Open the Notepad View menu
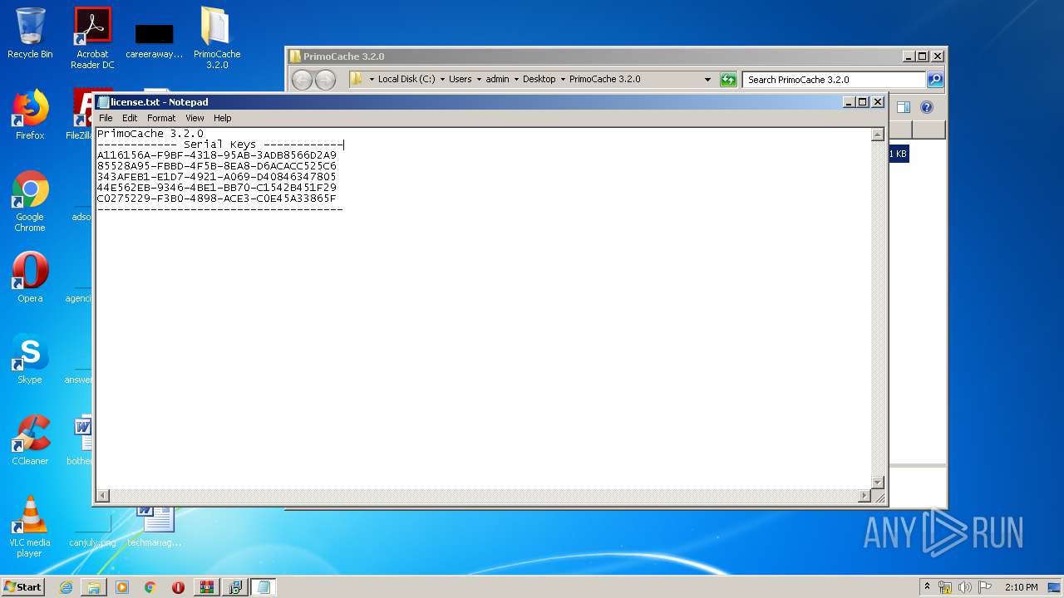The height and width of the screenshot is (598, 1064). coord(195,118)
